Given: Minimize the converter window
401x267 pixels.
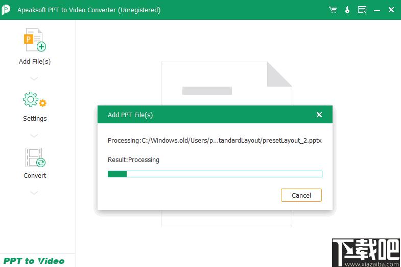Looking at the screenshot, I should click(x=376, y=11).
